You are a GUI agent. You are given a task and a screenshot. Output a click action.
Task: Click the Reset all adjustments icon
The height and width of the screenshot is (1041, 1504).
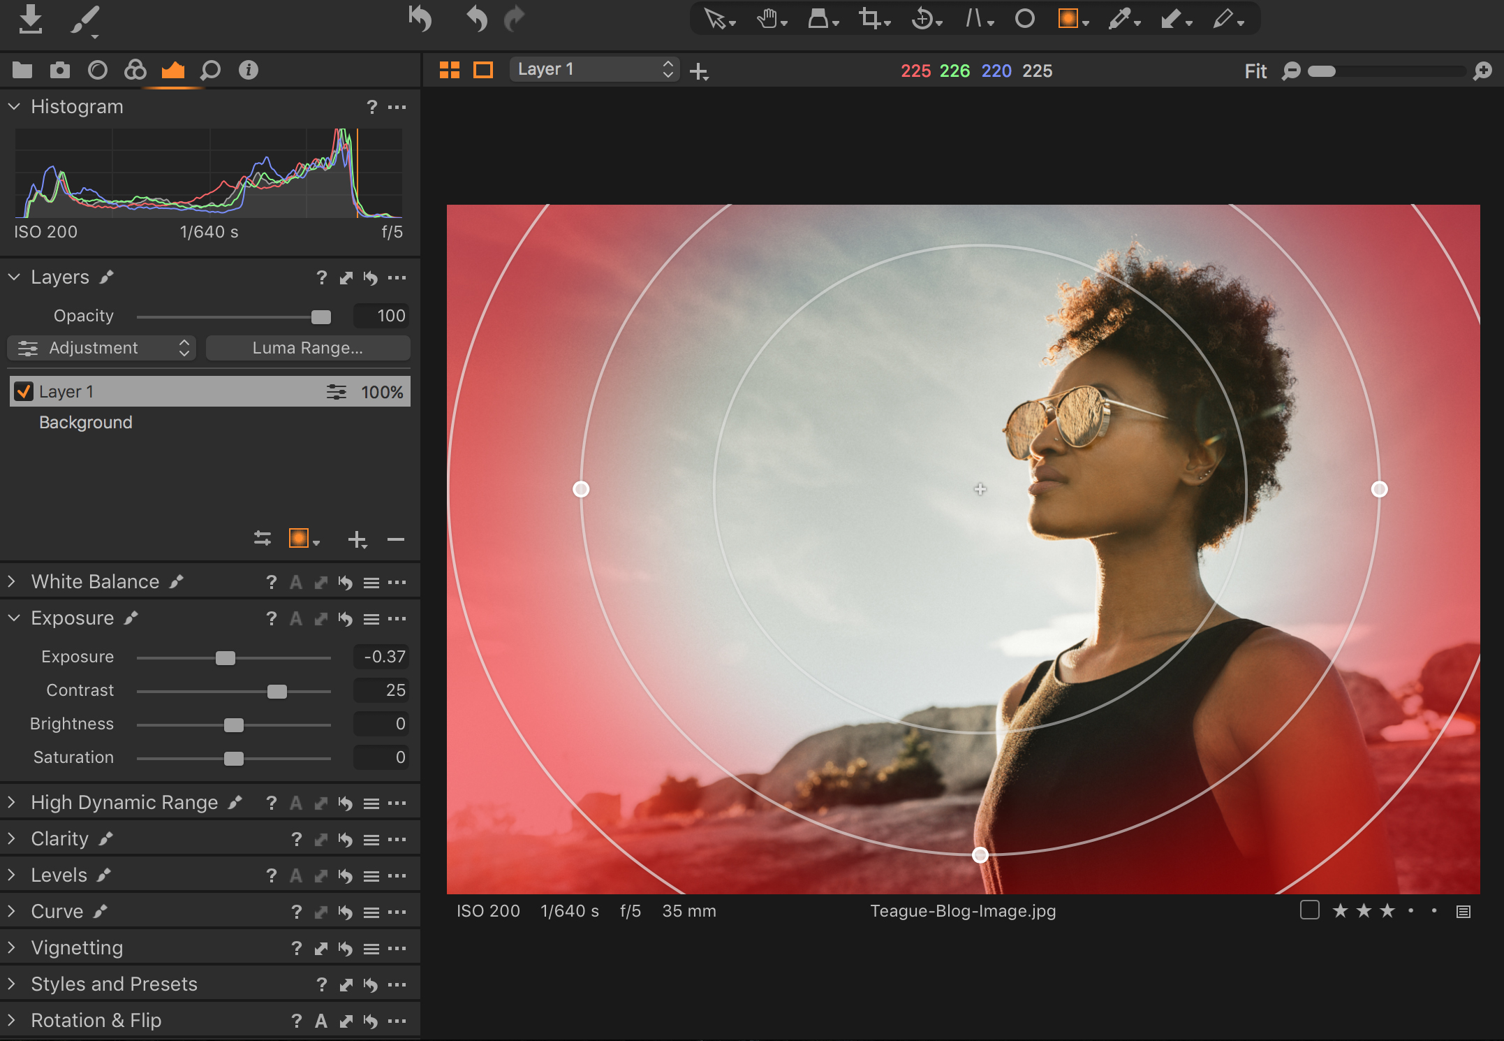[420, 18]
